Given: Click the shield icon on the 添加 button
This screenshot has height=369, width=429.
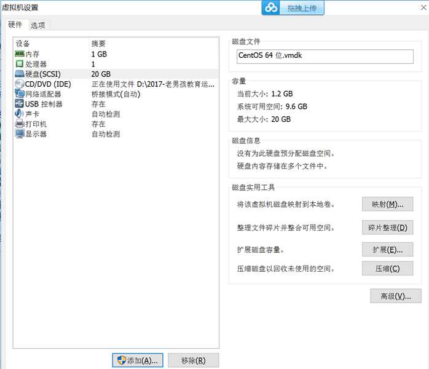Looking at the screenshot, I should [x=122, y=360].
